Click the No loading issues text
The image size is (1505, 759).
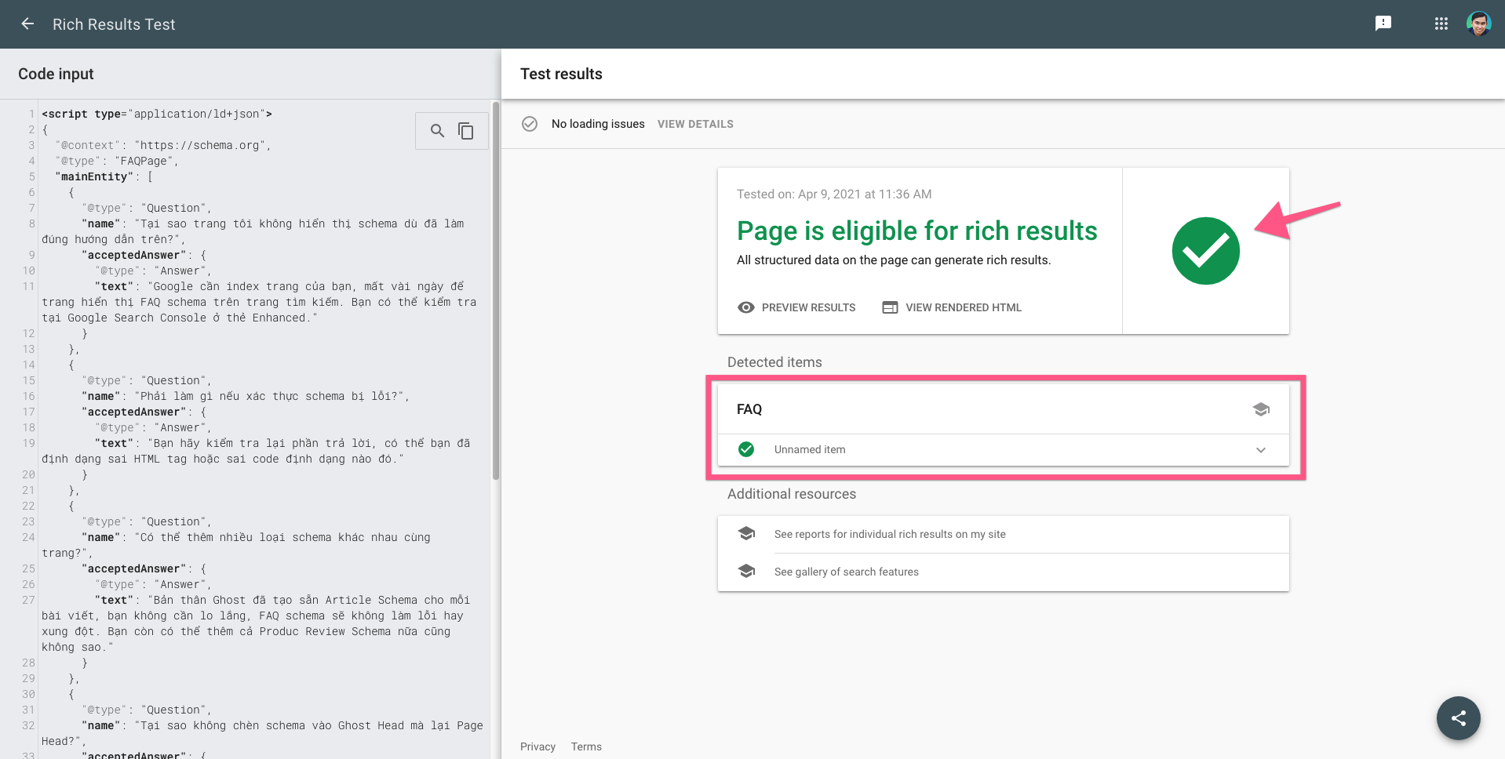(598, 124)
